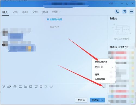Viewport: 136px width, 105px height.
Task: Open 消息管理器 from the menu
Action: tap(100, 79)
